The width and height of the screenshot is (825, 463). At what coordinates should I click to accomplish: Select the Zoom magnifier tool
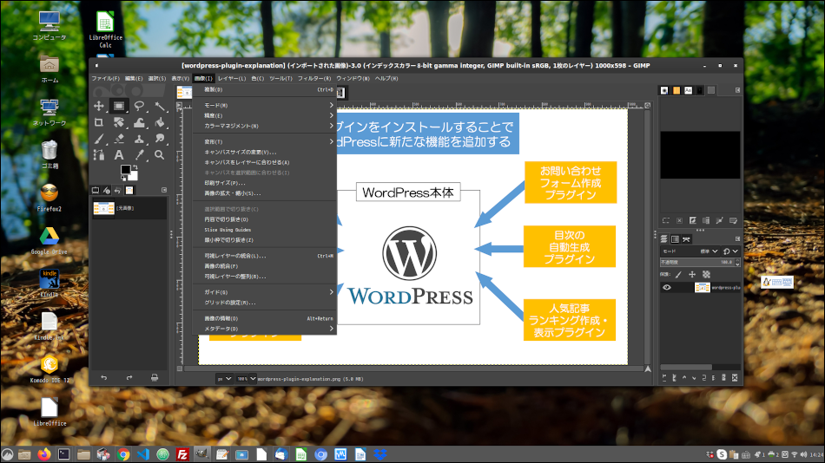pos(160,155)
